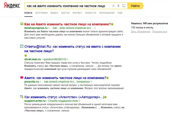This screenshot has height=117, width=171.
Task: Clear the search query with the X icon
Action: click(113, 6)
